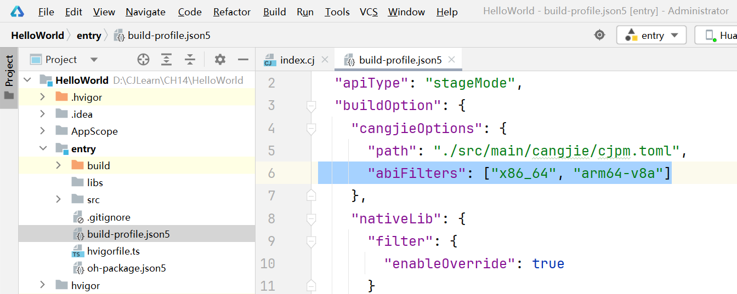Open the Build menu

tap(274, 11)
